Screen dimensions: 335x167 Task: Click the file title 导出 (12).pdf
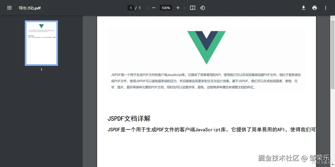[x=30, y=8]
